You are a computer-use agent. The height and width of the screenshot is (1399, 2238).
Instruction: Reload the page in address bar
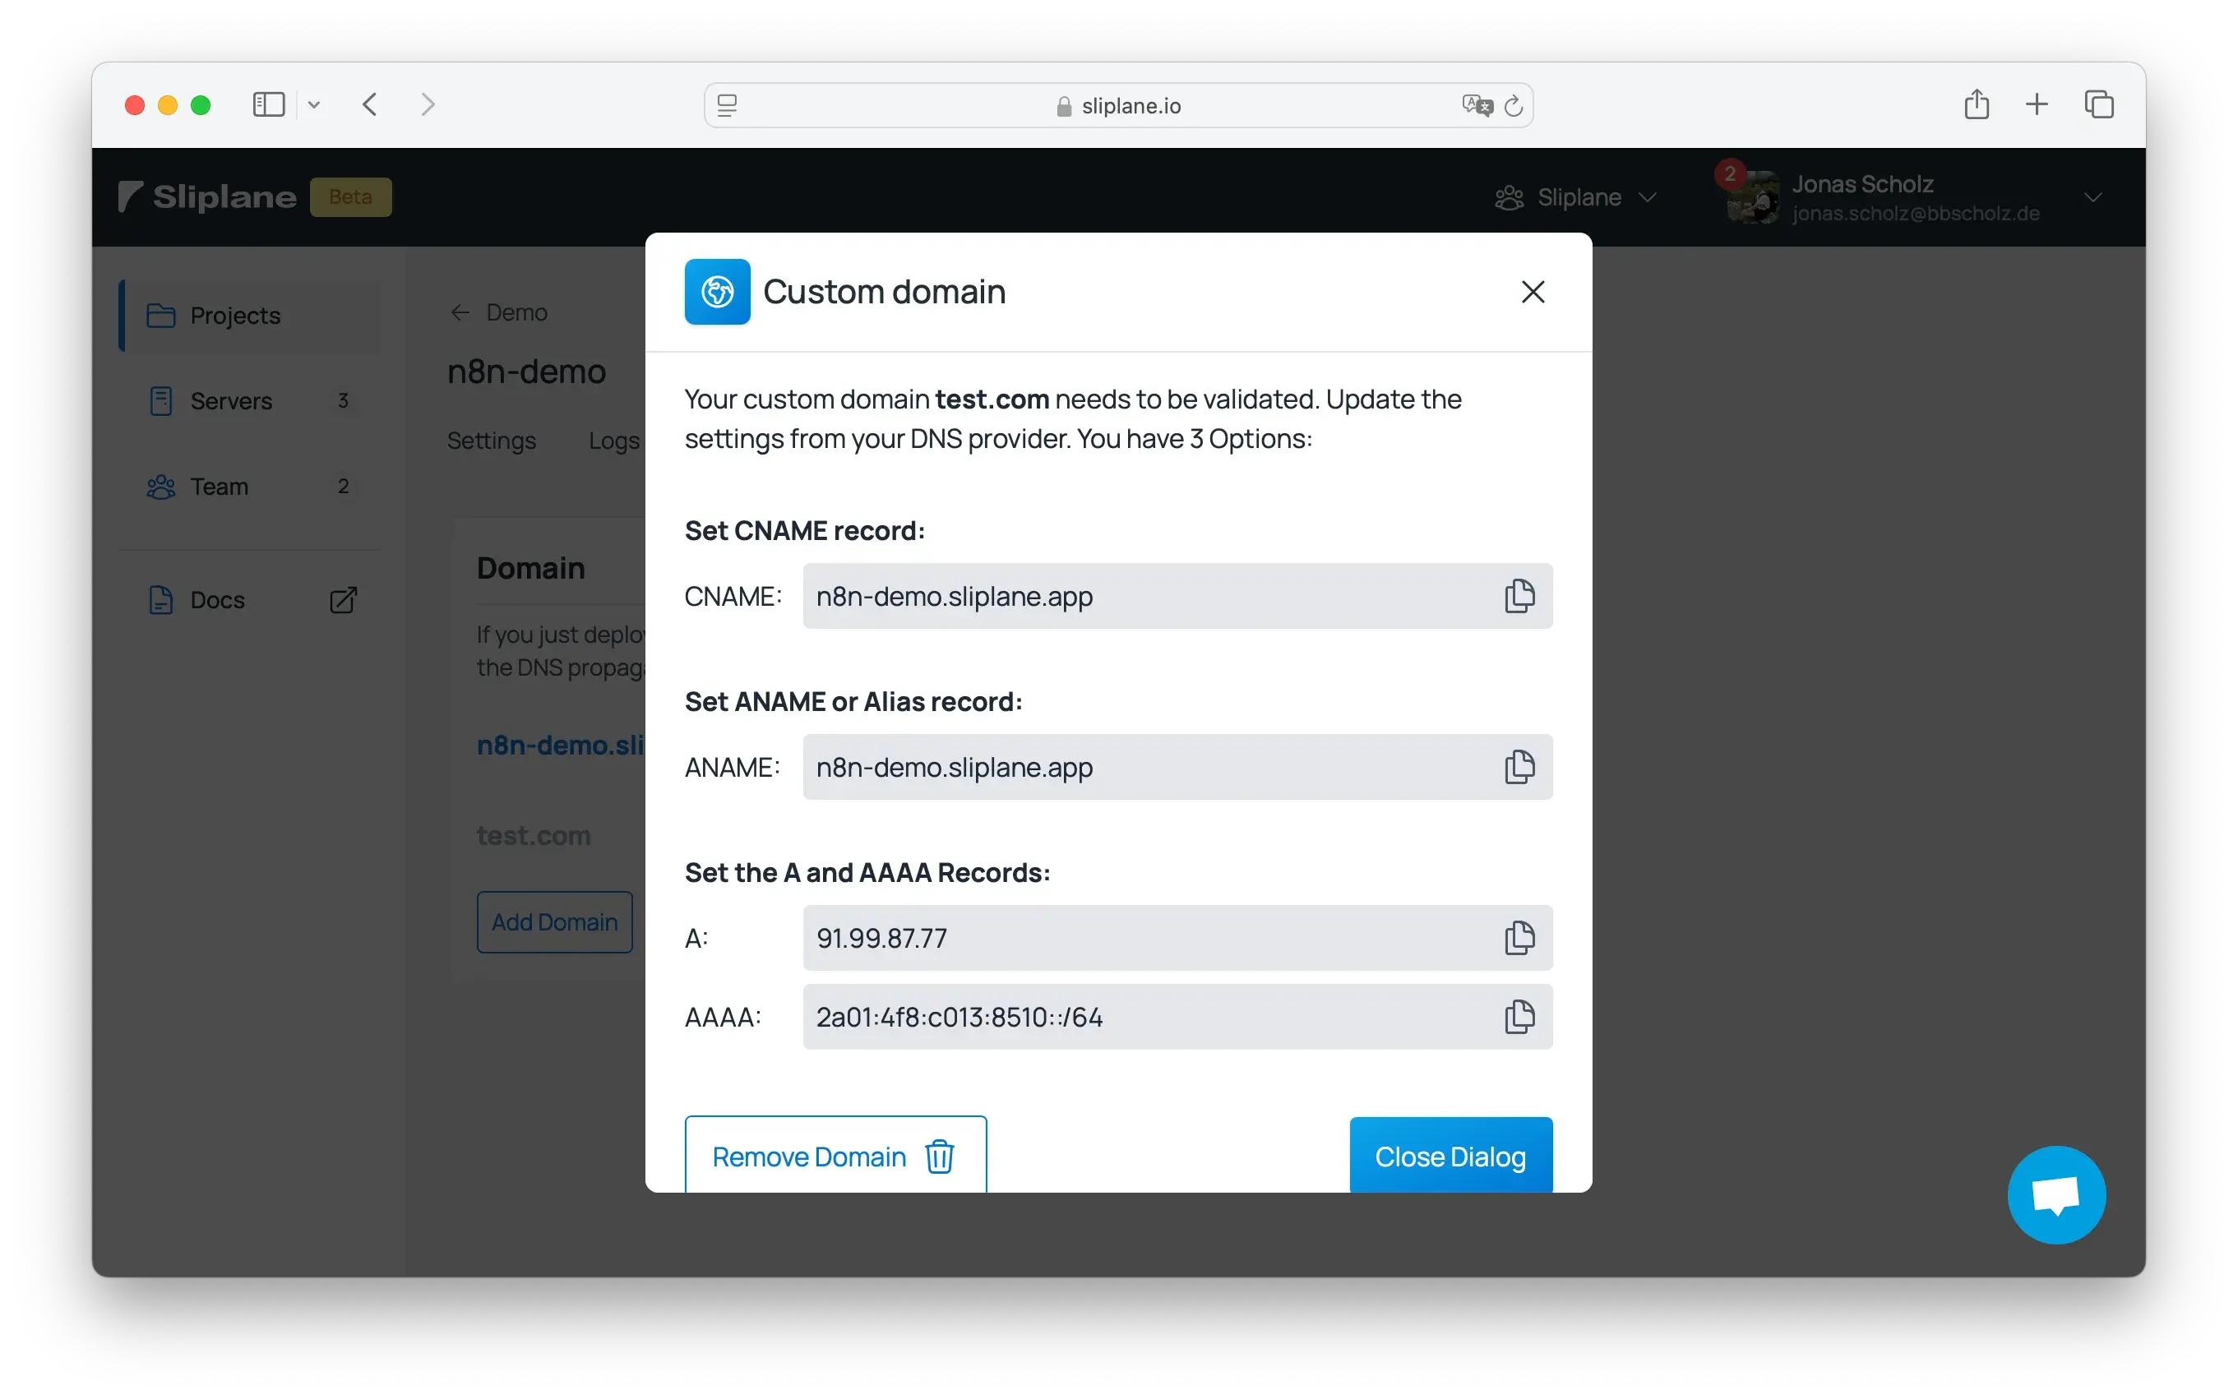(x=1514, y=105)
